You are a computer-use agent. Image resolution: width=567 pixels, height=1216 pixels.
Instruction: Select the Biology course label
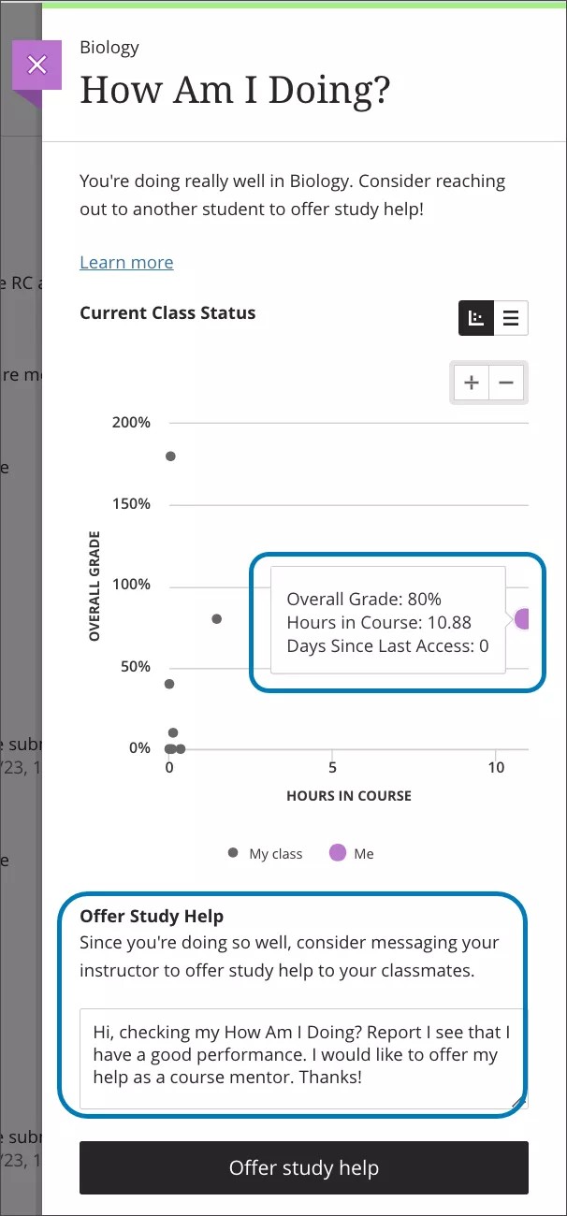[109, 47]
